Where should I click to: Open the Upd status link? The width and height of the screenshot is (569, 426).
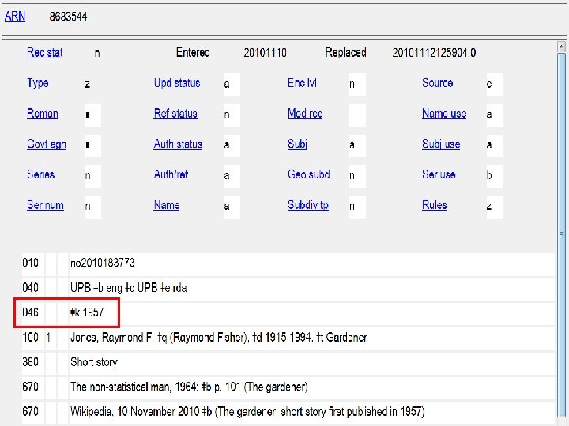[x=177, y=83]
